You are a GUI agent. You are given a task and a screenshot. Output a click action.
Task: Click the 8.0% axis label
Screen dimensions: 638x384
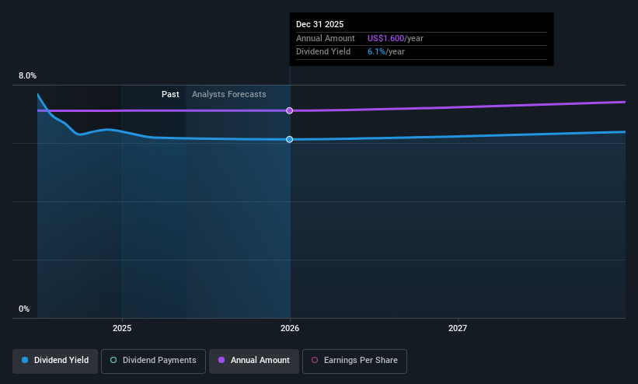tap(27, 75)
